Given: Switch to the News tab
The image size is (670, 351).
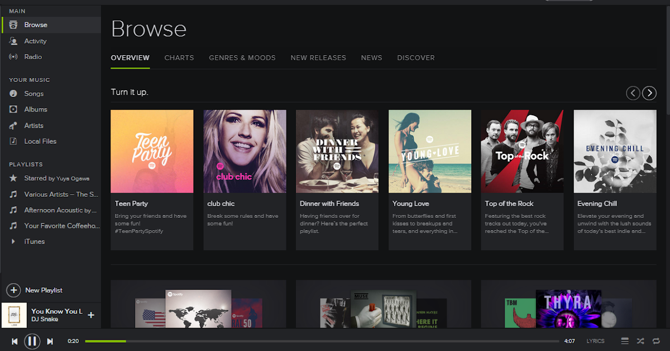Looking at the screenshot, I should [372, 58].
